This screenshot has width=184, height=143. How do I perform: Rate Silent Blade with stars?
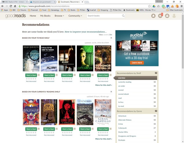coord(67,79)
